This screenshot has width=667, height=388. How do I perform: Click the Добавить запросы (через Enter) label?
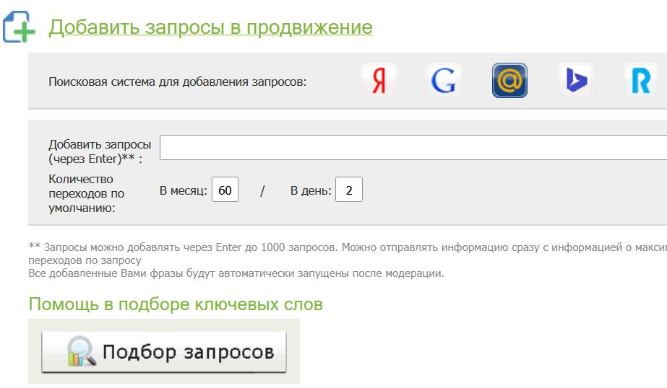[100, 151]
